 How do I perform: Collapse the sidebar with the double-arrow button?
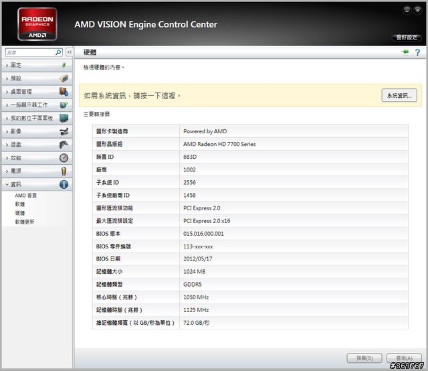[x=70, y=52]
